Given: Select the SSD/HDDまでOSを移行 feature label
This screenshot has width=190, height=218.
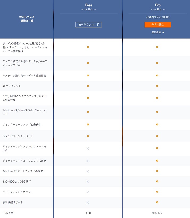Looking at the screenshot, I should [x=17, y=181].
